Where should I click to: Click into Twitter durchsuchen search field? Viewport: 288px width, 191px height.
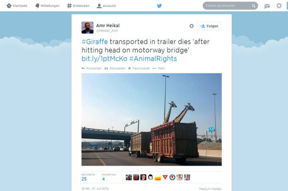228,6
